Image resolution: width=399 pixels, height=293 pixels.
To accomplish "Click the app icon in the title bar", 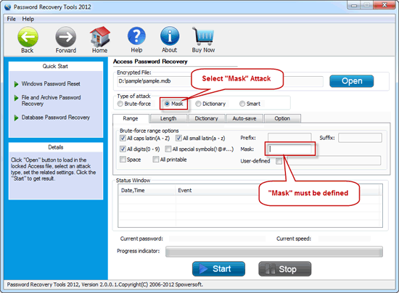I will click(8, 7).
